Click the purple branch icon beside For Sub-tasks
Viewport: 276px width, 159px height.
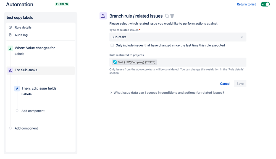click(x=10, y=70)
